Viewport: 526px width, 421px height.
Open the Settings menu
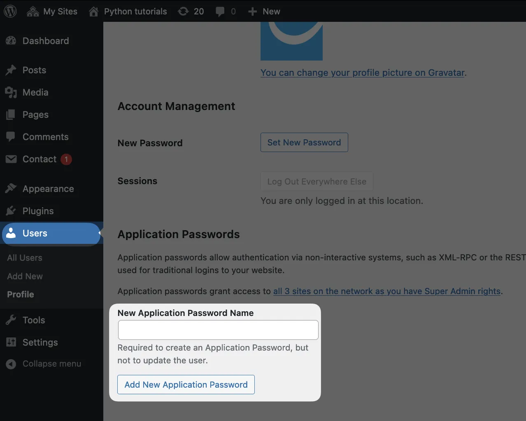(x=40, y=342)
